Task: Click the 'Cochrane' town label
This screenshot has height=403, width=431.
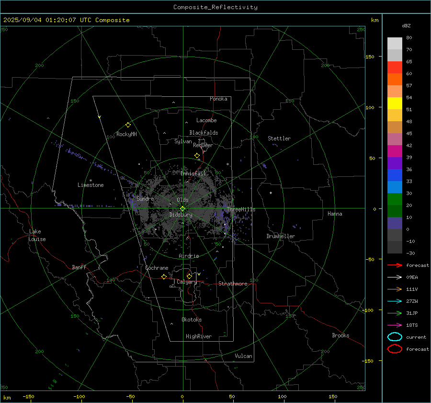Action: tap(157, 268)
